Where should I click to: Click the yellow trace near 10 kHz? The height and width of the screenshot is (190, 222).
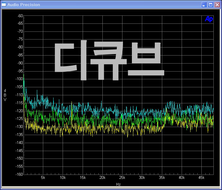[x=63, y=130]
